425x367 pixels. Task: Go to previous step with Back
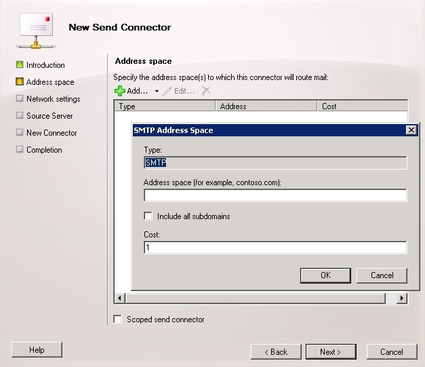(x=276, y=352)
